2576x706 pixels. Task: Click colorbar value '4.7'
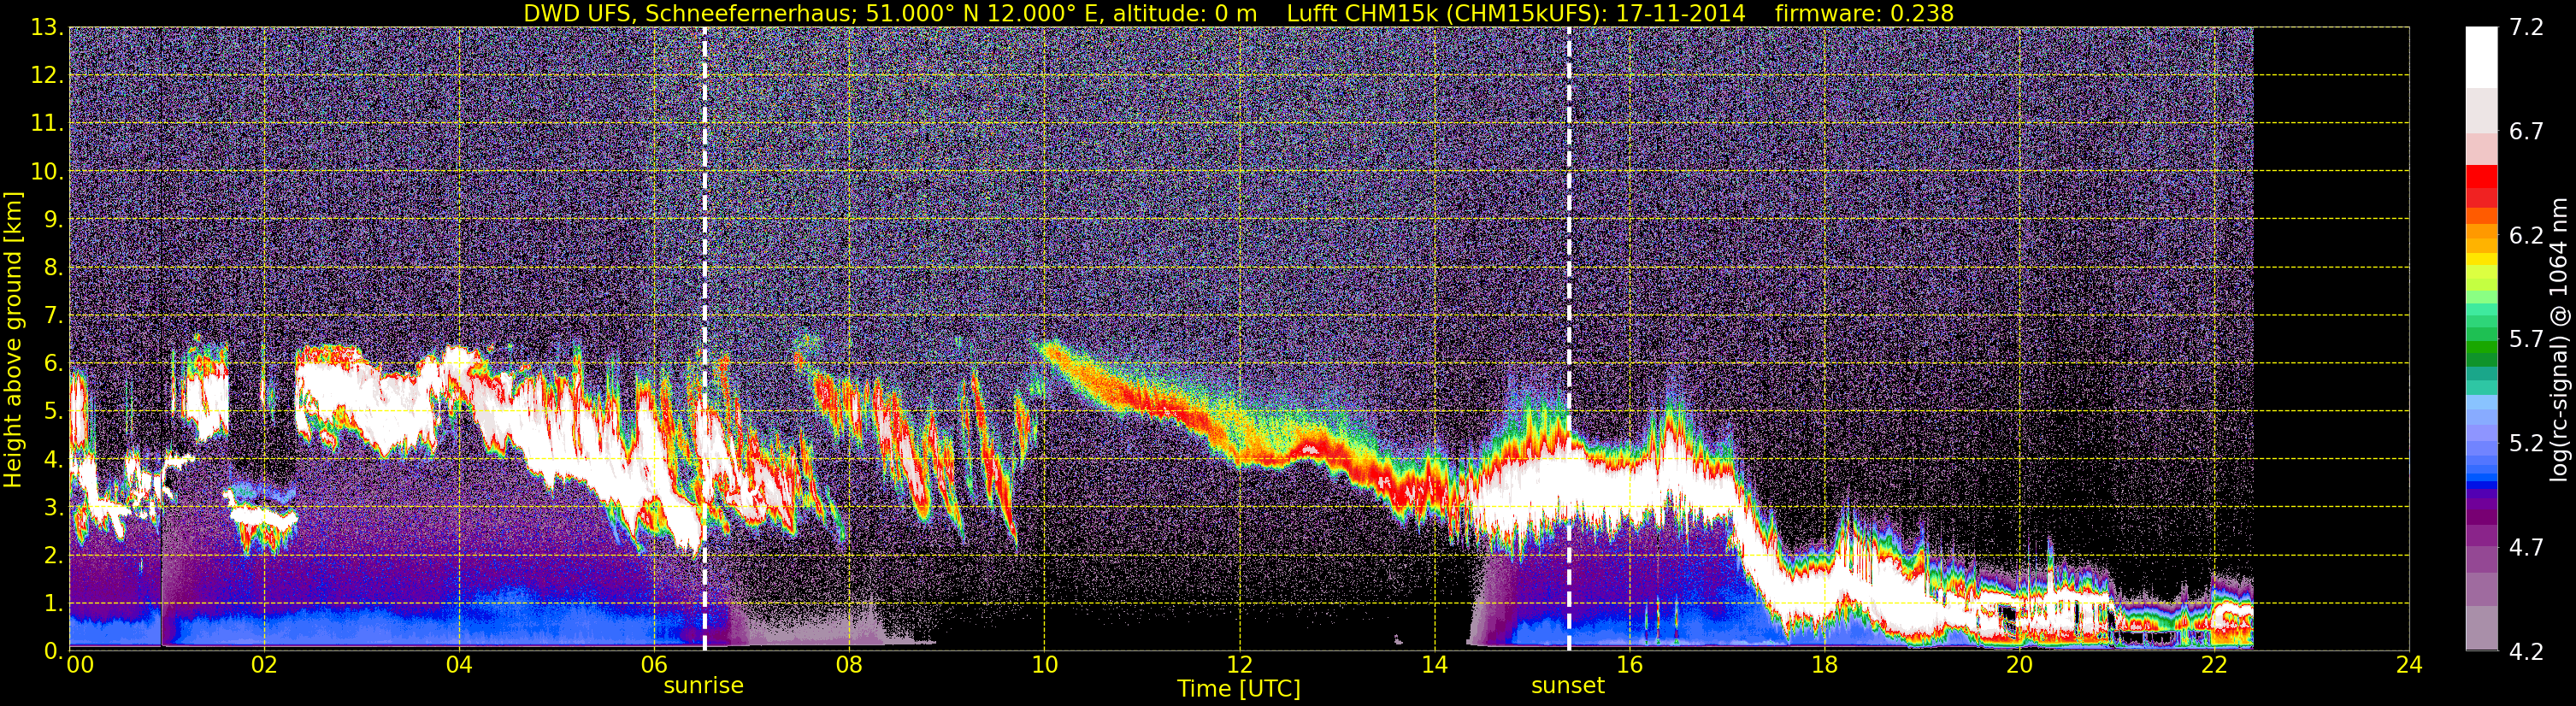[2526, 548]
